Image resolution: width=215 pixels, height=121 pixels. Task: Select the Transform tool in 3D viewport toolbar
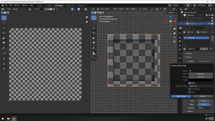click(x=94, y=43)
